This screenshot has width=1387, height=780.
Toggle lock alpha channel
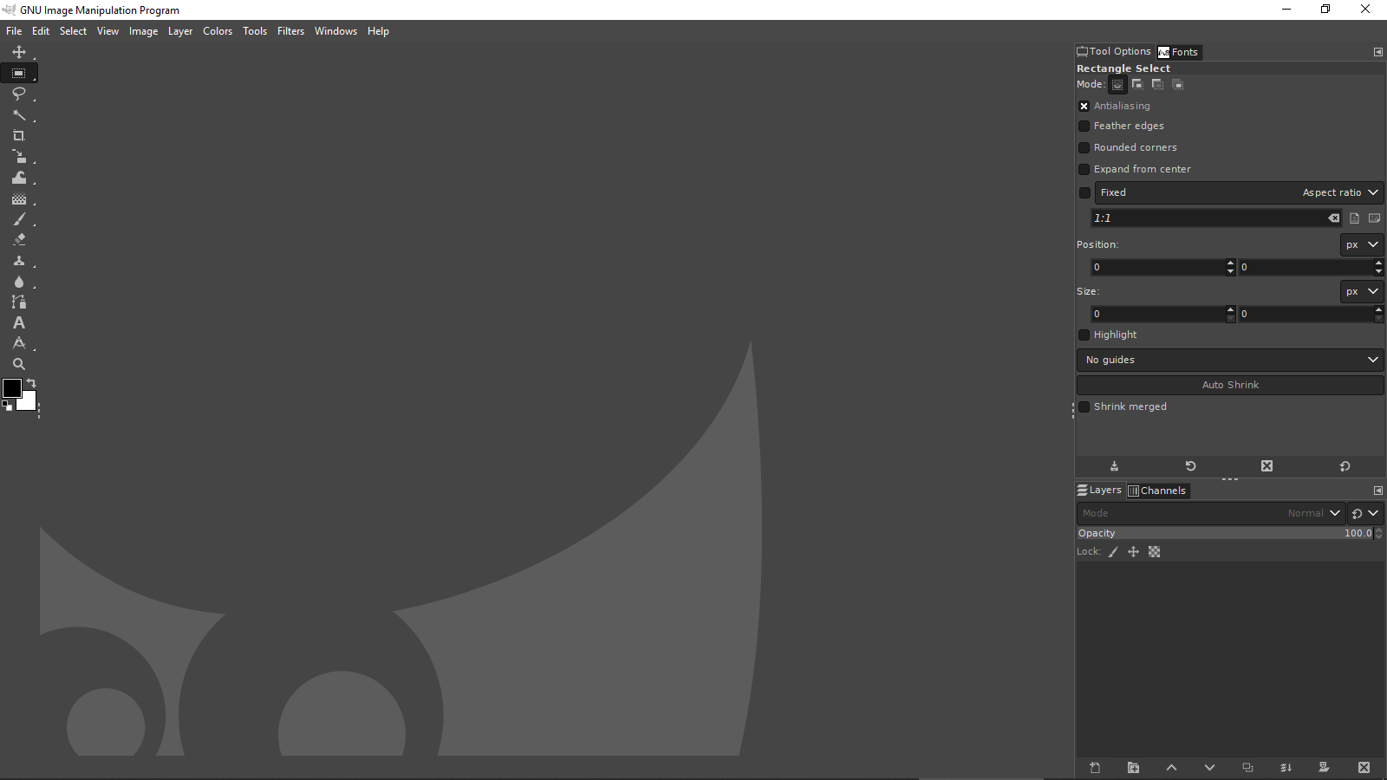[1154, 552]
